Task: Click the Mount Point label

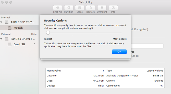Action: [54, 71]
